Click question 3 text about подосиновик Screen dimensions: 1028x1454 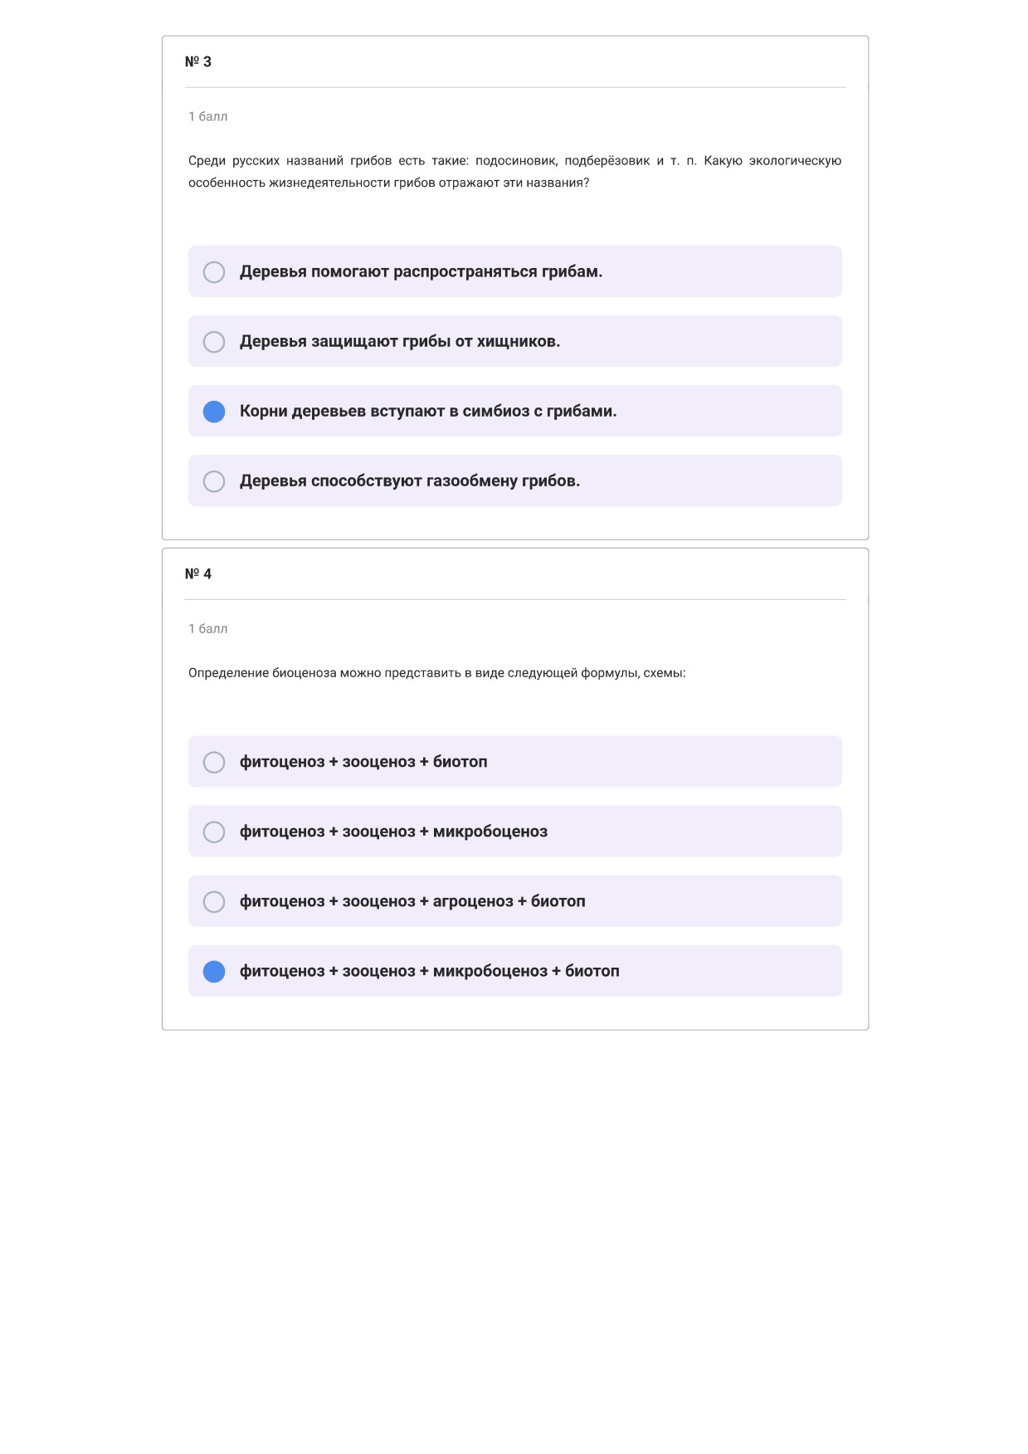[x=514, y=172]
